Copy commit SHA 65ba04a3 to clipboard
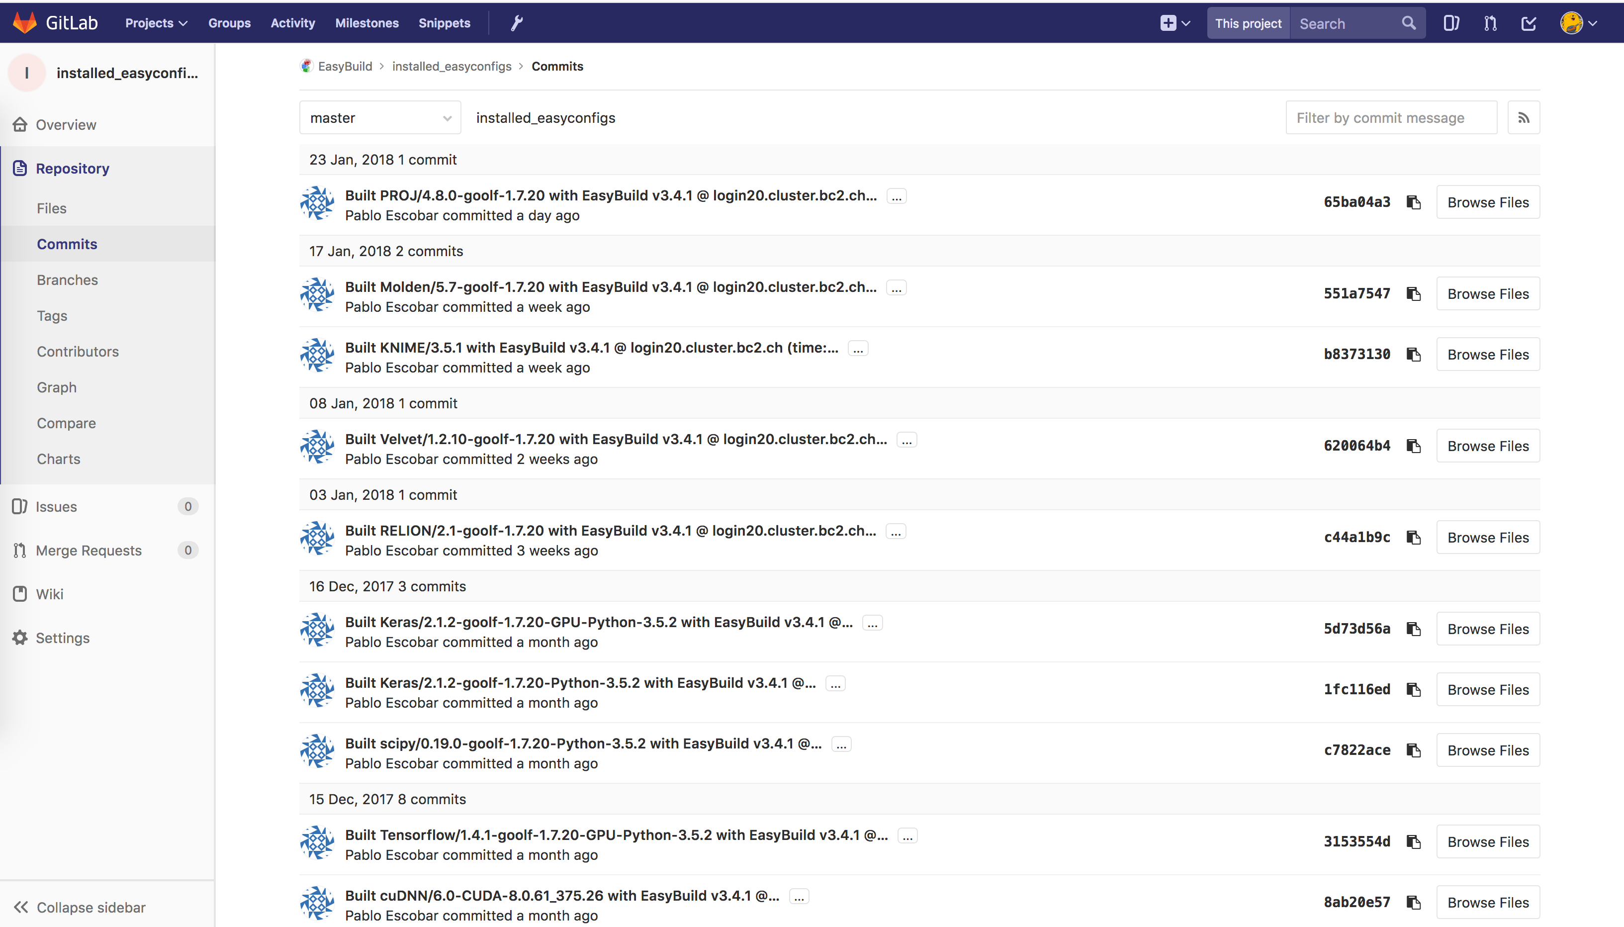Screen dimensions: 1624x927 pos(1413,202)
